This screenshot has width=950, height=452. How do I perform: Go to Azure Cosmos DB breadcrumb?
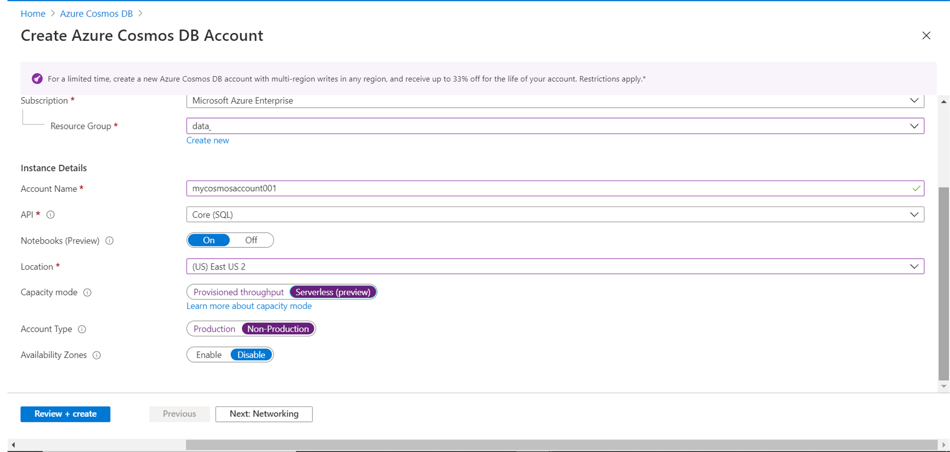coord(96,14)
